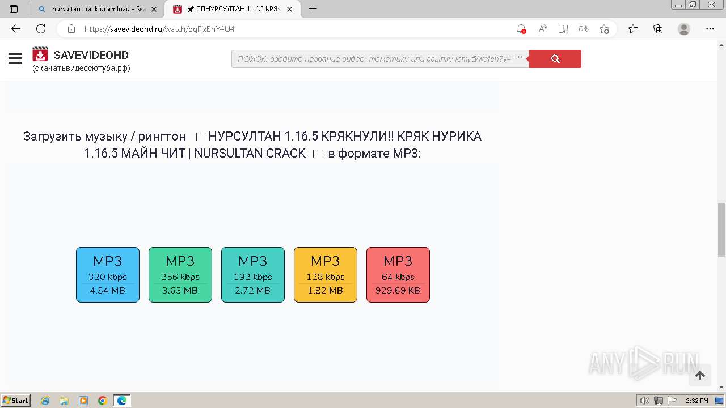Download the MP3 320 kbps 4.54 MB file
The height and width of the screenshot is (408, 726).
pyautogui.click(x=108, y=275)
